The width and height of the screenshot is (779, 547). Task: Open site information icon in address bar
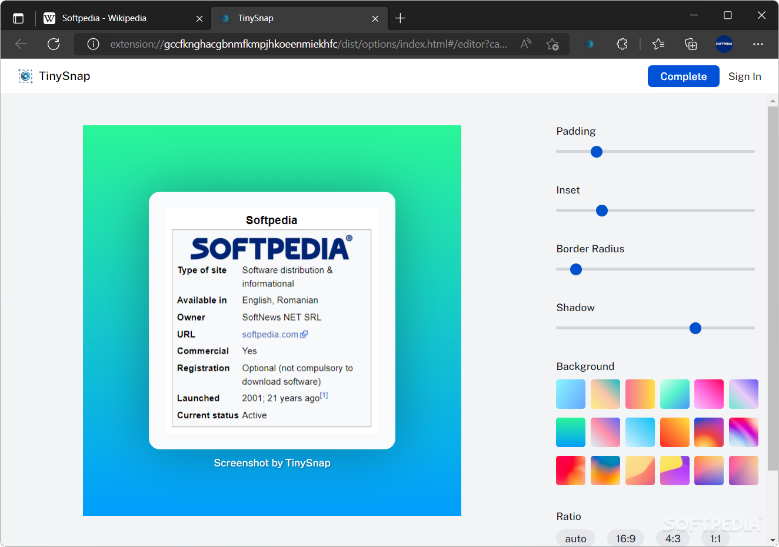[93, 44]
